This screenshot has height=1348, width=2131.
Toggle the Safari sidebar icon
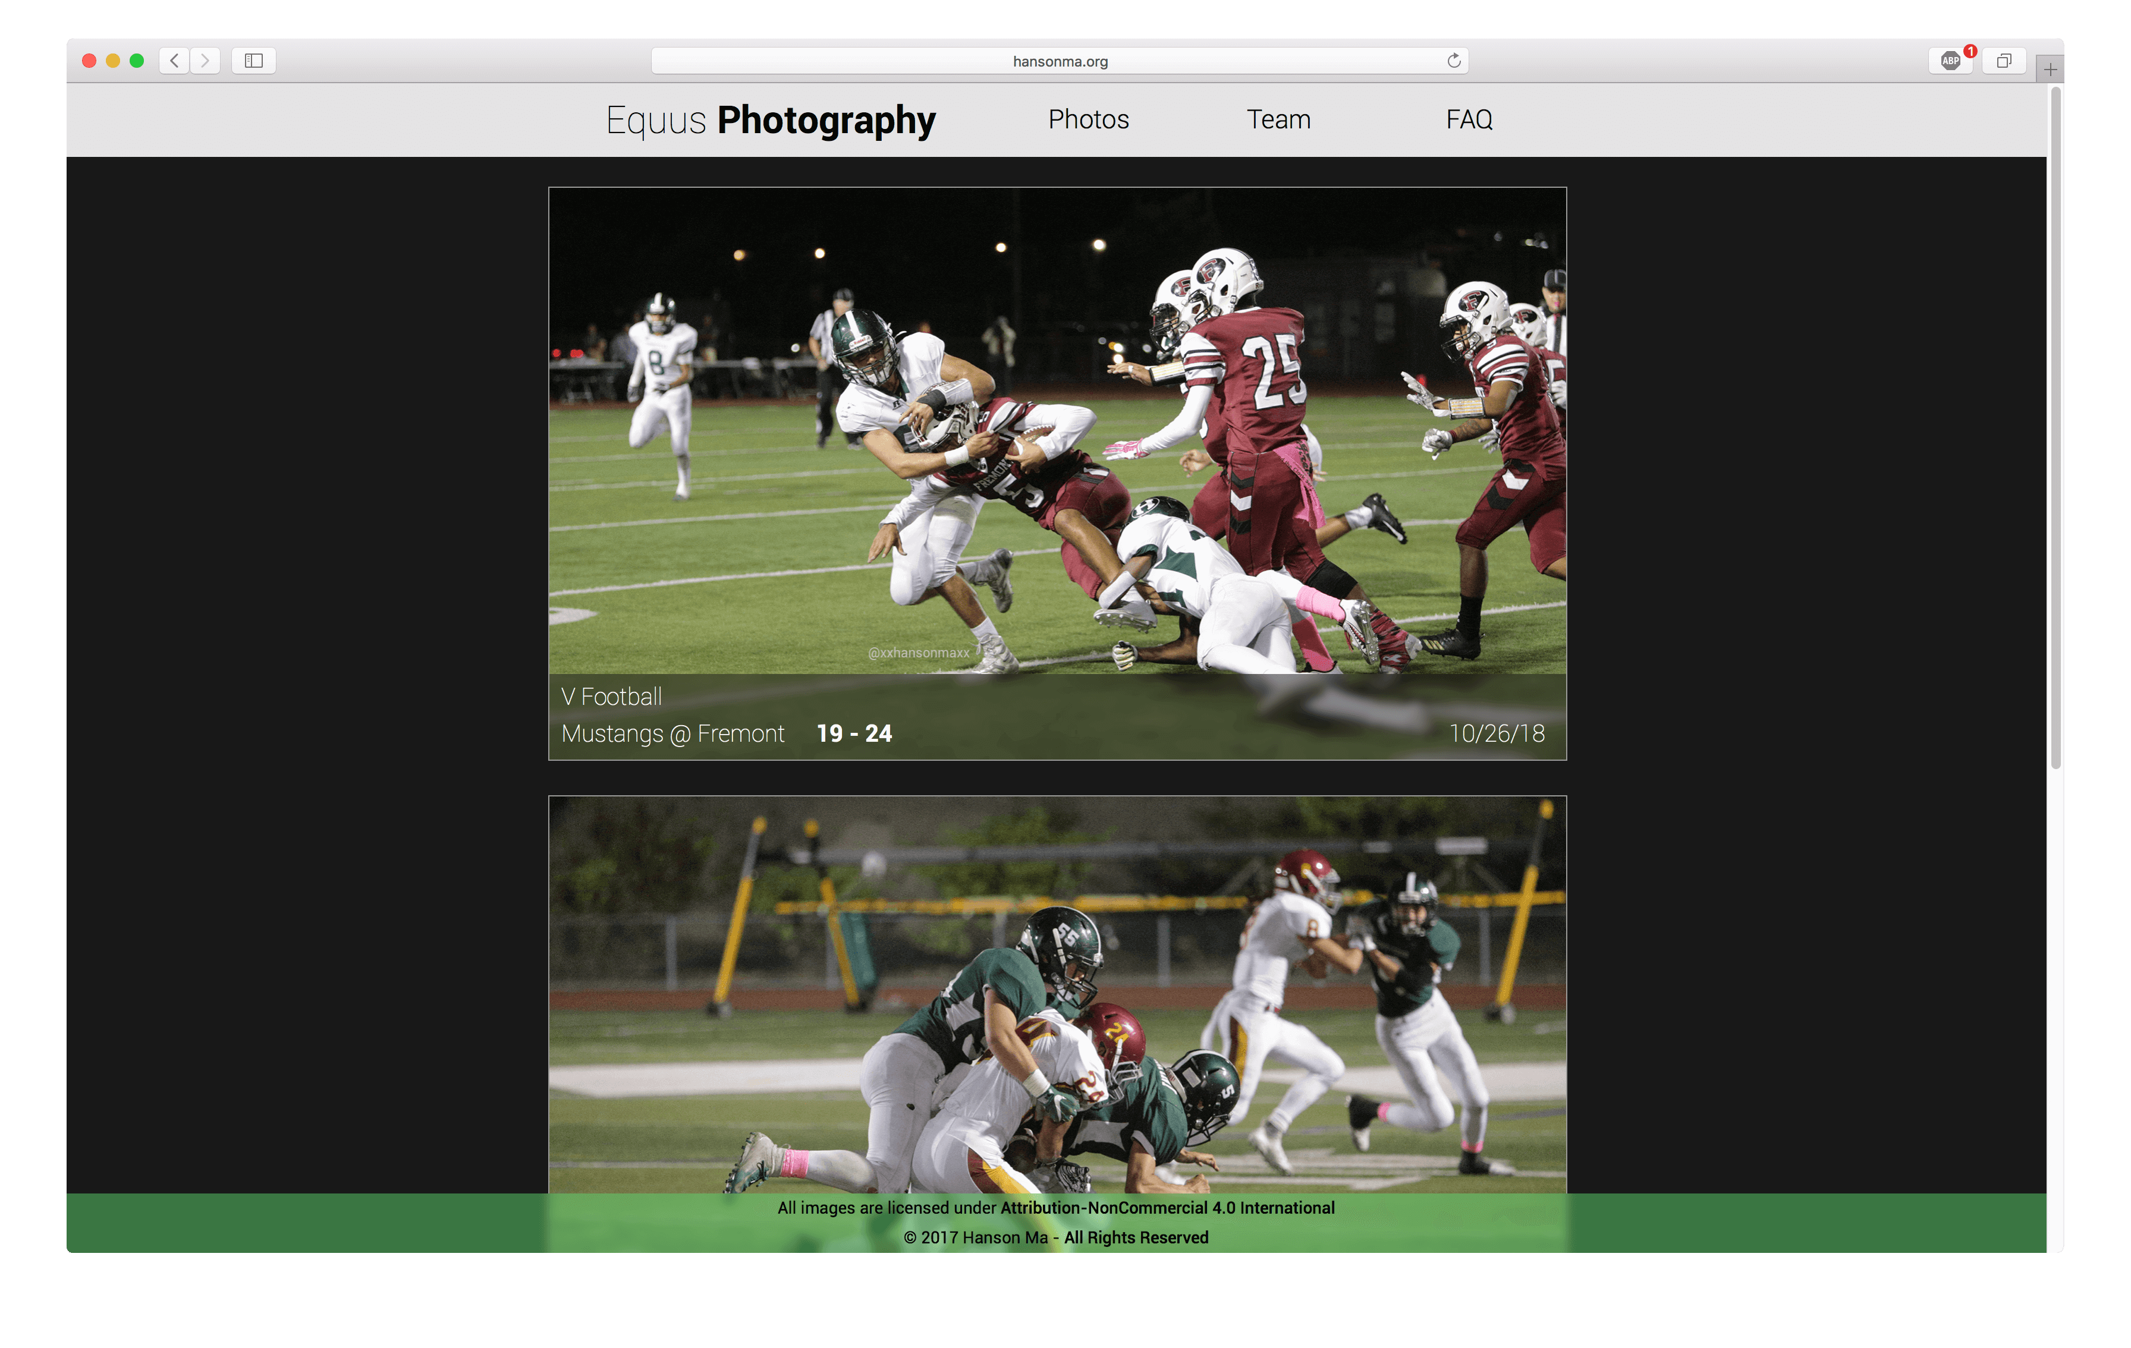[x=254, y=60]
